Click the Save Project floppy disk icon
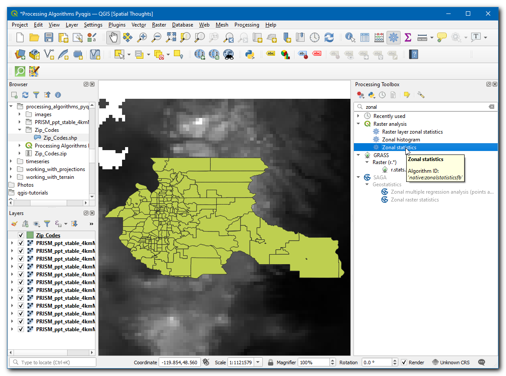506x376 pixels. [x=49, y=37]
